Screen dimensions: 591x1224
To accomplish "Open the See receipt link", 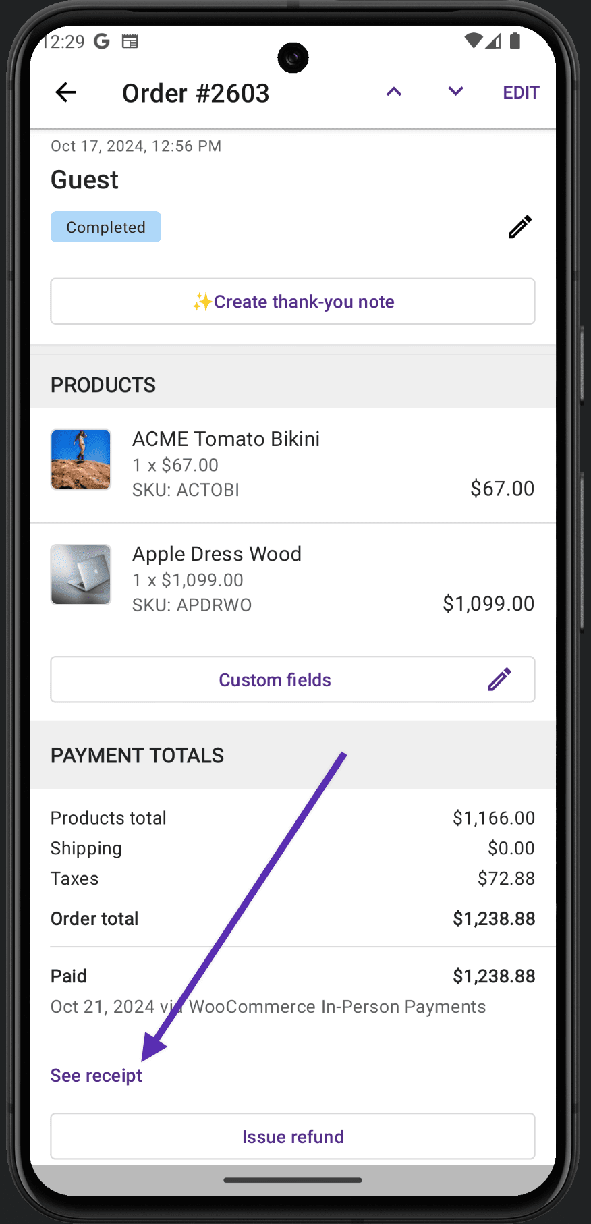I will point(96,1075).
